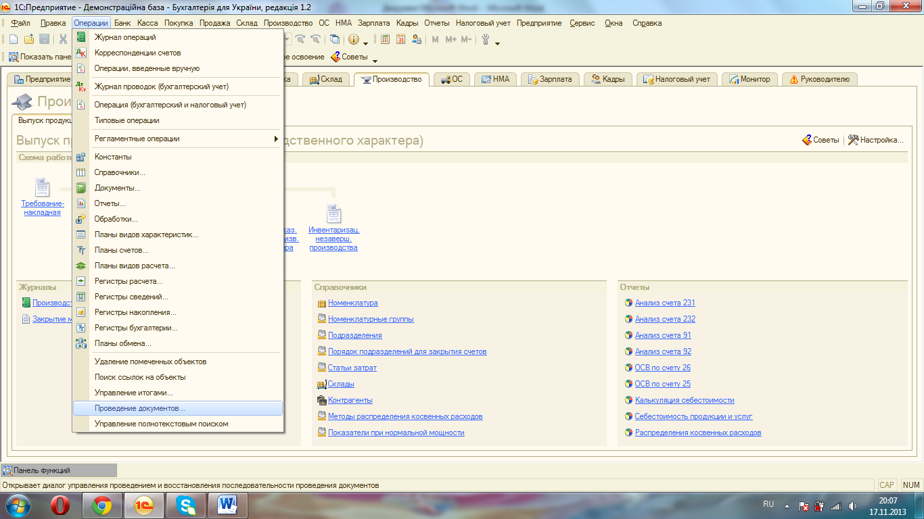Switch to the Налоговый учет tab
The image size is (924, 519).
(x=677, y=79)
